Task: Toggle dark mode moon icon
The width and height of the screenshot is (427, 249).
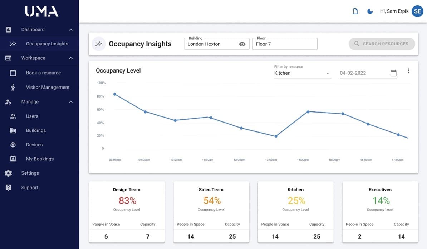Action: [x=370, y=11]
